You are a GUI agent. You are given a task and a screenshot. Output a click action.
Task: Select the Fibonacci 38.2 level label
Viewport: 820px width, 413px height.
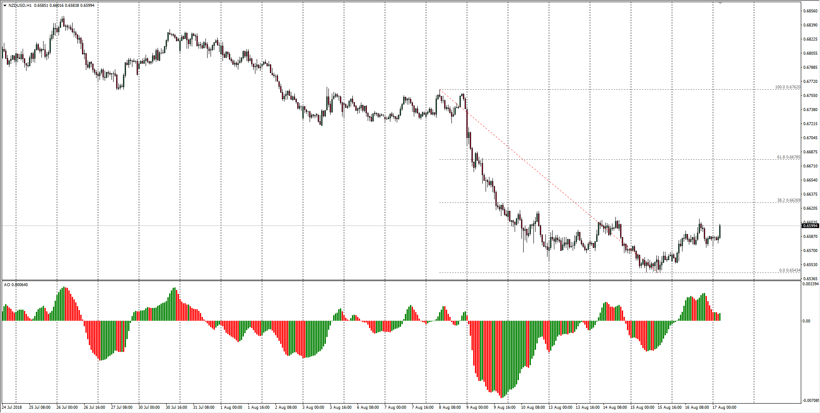pos(788,200)
